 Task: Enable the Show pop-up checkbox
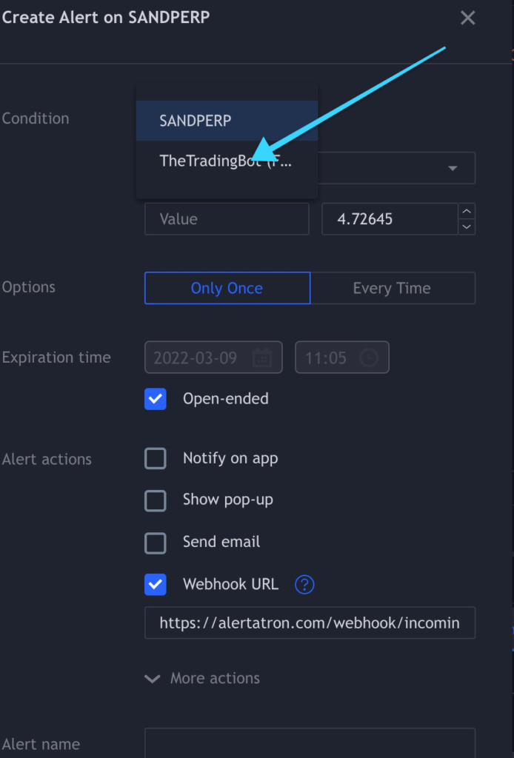(156, 500)
